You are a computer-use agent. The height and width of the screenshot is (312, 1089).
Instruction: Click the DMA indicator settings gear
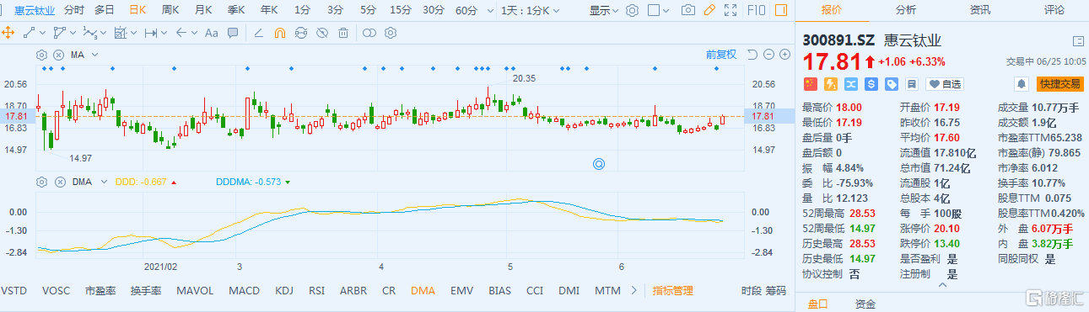[x=41, y=182]
